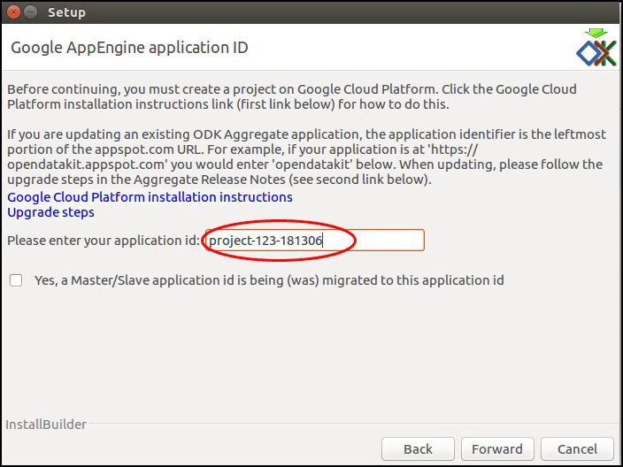Click the paragraph starting 'Before continuing'
This screenshot has width=623, height=467.
click(292, 96)
